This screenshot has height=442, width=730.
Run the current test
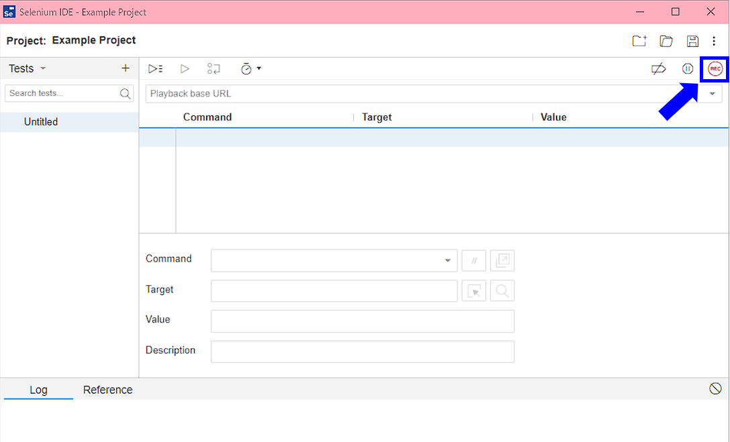pyautogui.click(x=185, y=68)
